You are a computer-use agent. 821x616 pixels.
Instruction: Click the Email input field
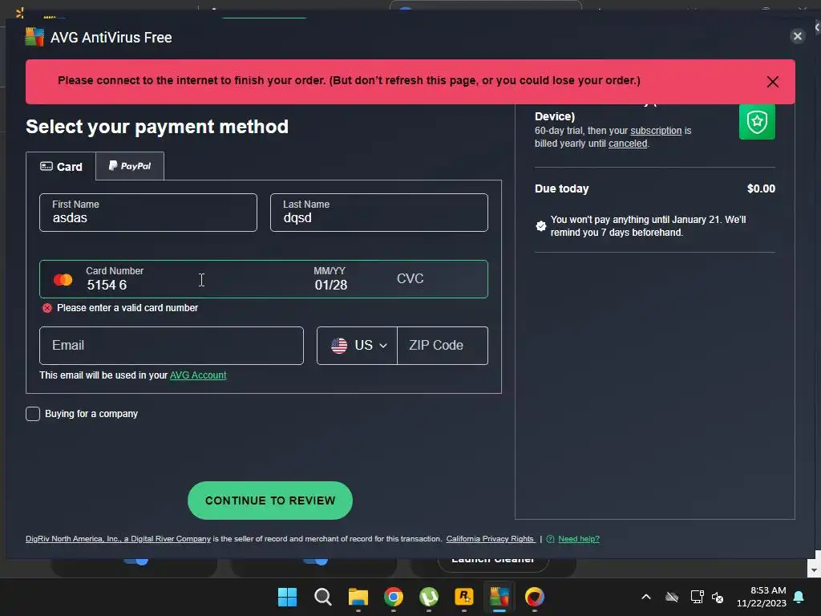click(x=172, y=346)
